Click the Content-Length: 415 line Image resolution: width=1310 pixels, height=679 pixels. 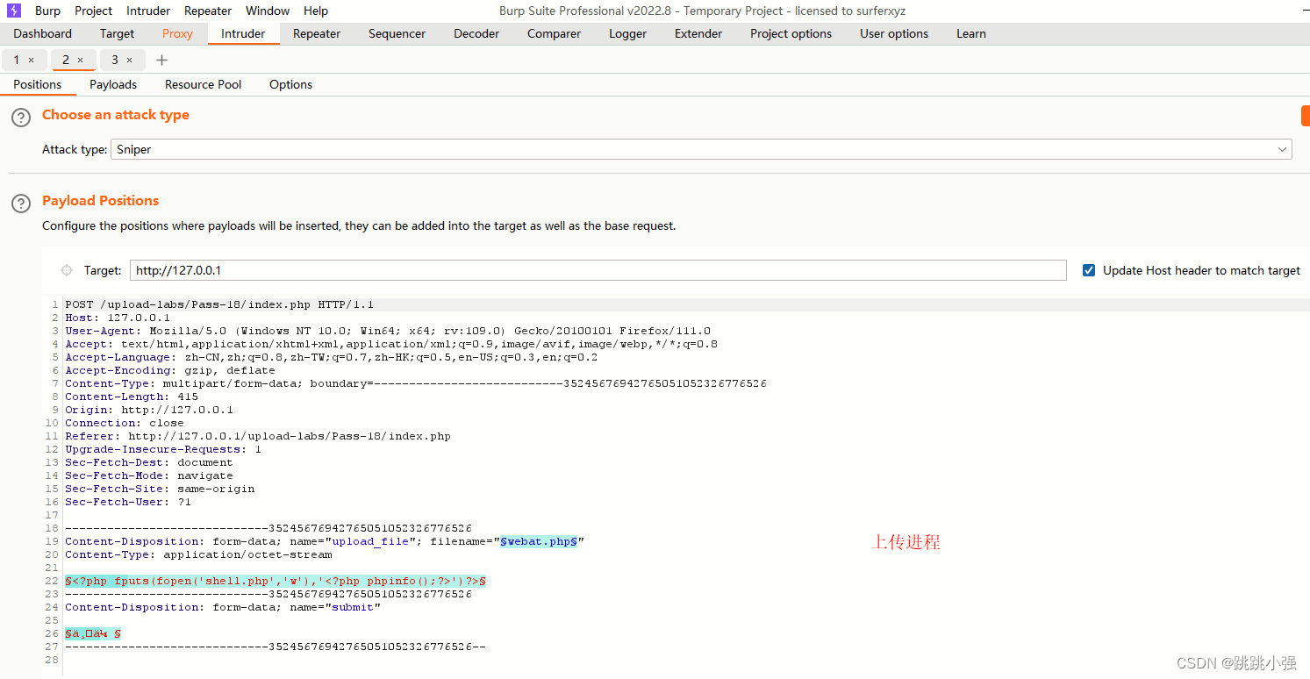point(132,397)
